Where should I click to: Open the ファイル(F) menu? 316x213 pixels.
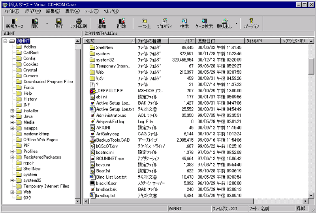(11, 11)
